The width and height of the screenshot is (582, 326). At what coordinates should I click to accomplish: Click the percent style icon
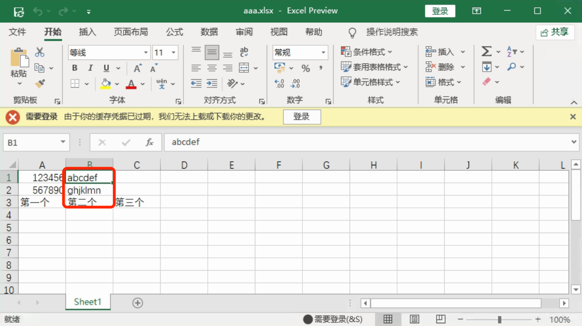(306, 68)
